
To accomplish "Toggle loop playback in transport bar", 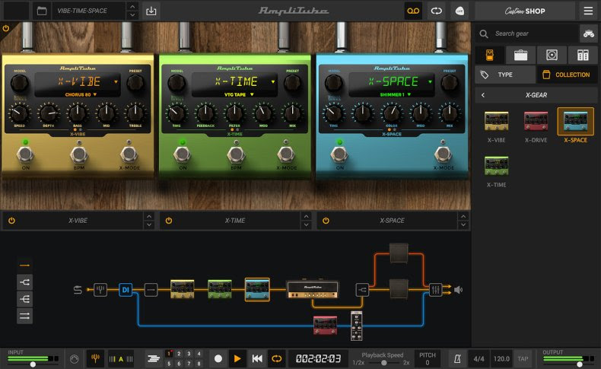I will click(276, 358).
